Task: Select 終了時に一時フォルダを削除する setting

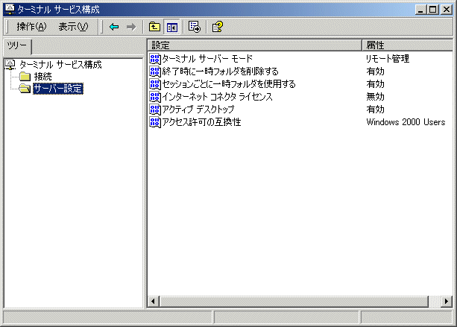Action: [220, 72]
